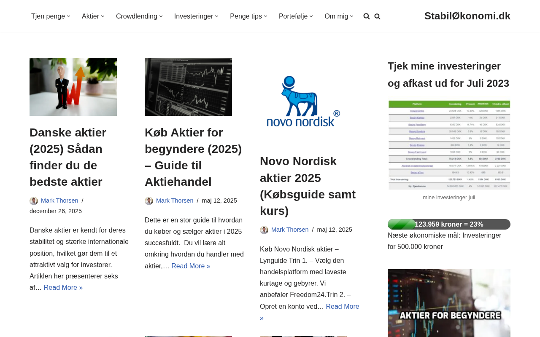The height and width of the screenshot is (337, 540).
Task: Click Read More on Køb Aktier excerpt
Action: pos(191,266)
